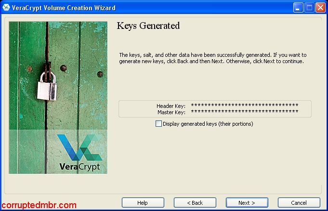
Task: Go back with the Back button
Action: point(195,203)
